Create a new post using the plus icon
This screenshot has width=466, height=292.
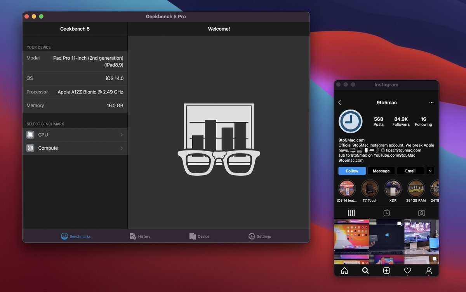coord(386,271)
